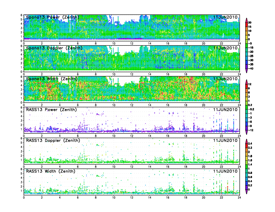
Task: Click the 12 label on middle colorbar
Action: [250, 84]
